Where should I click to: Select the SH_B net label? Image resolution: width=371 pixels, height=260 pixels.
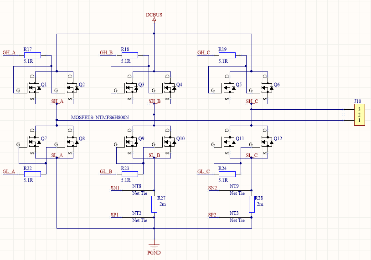pos(155,101)
